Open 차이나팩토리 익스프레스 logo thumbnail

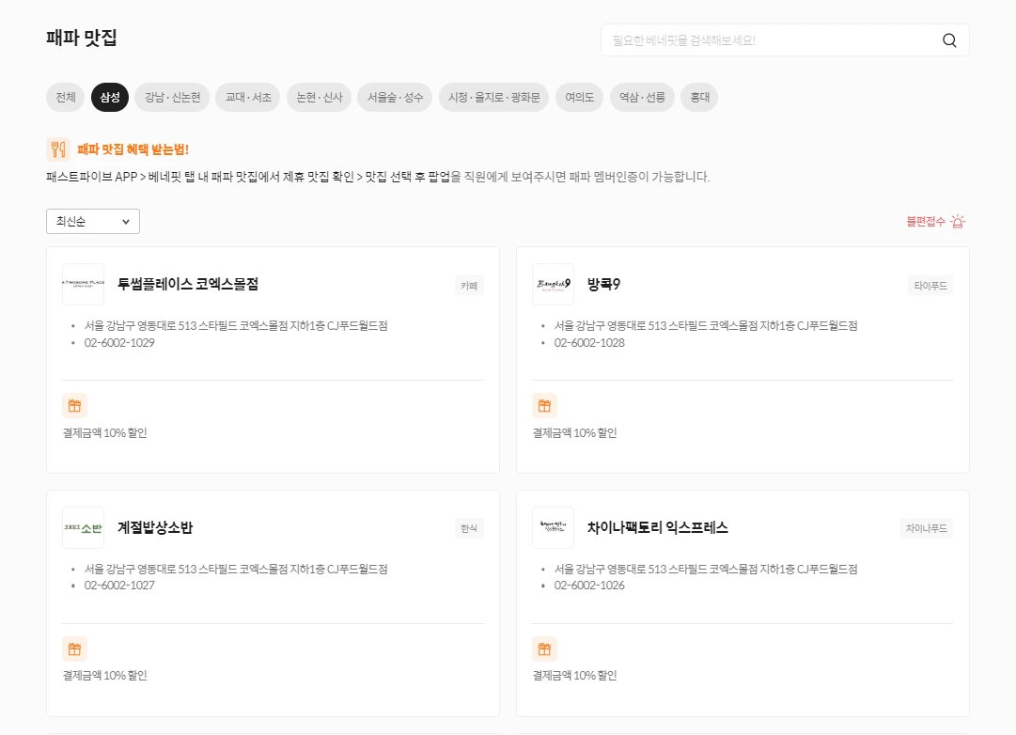553,527
